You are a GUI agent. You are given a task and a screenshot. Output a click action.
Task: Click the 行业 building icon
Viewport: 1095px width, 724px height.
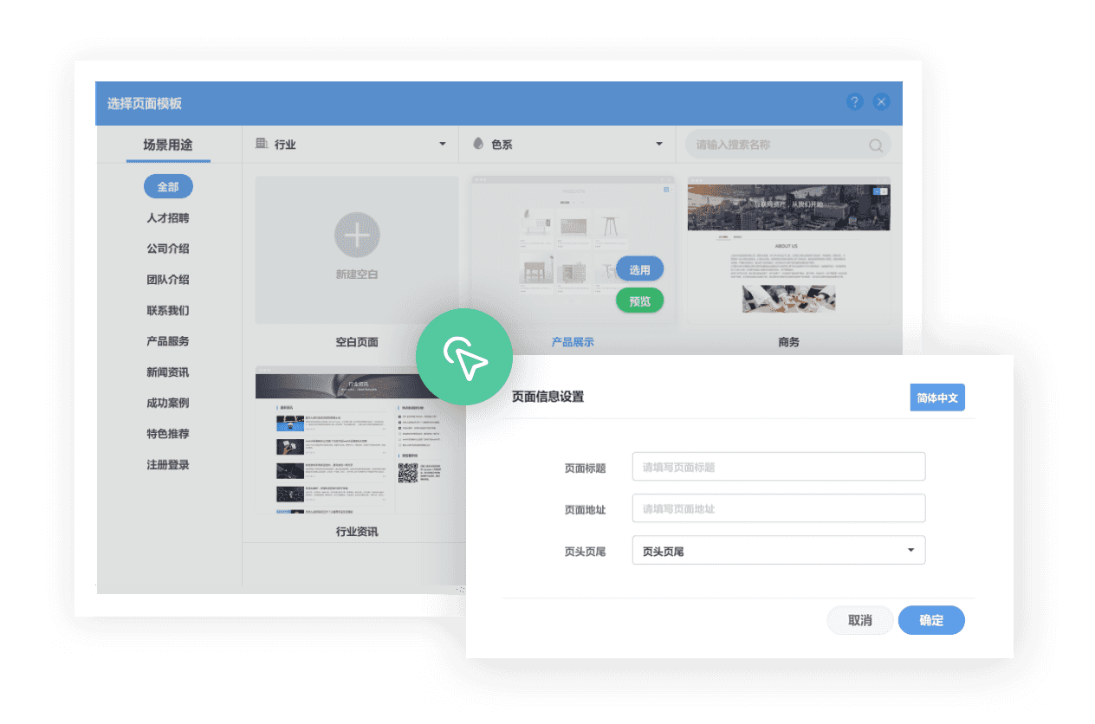pos(262,144)
